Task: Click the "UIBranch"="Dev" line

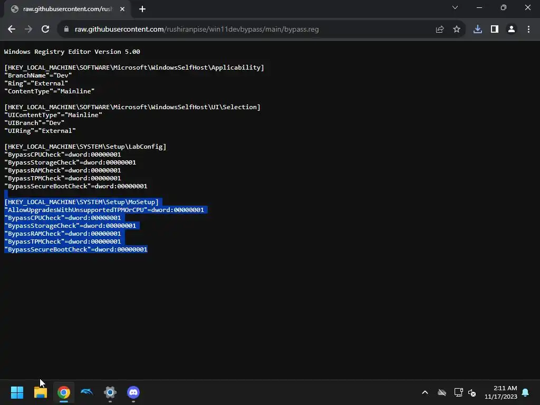Action: [34, 123]
